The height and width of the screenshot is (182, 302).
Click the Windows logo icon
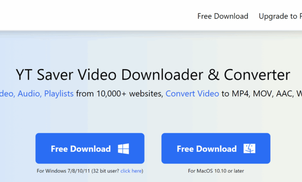coord(124,149)
